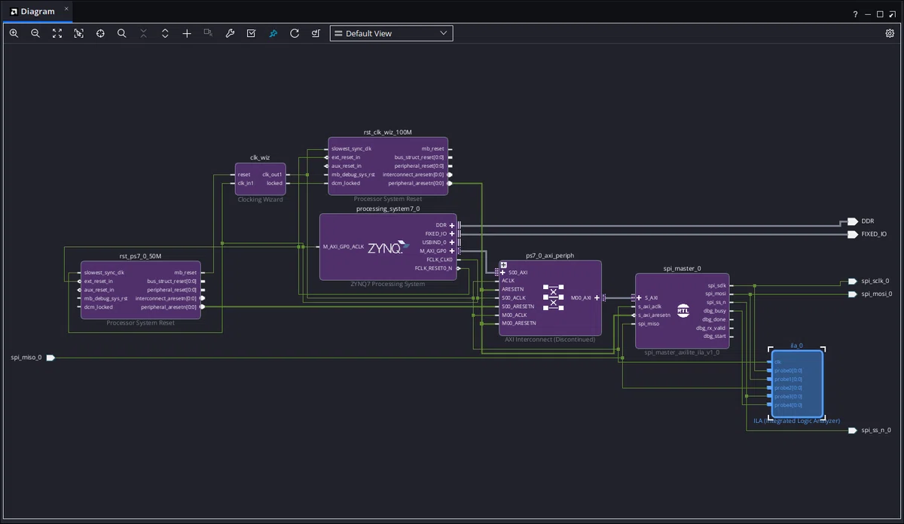The width and height of the screenshot is (904, 524).
Task: Click the interconnect symbol in ps7_0_axi_periph
Action: pos(554,297)
